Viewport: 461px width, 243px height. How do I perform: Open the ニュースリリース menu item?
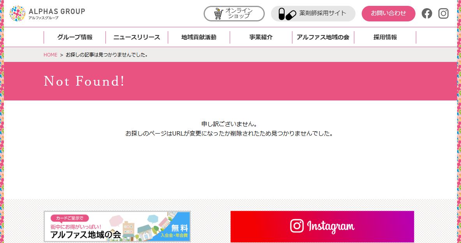pos(137,37)
